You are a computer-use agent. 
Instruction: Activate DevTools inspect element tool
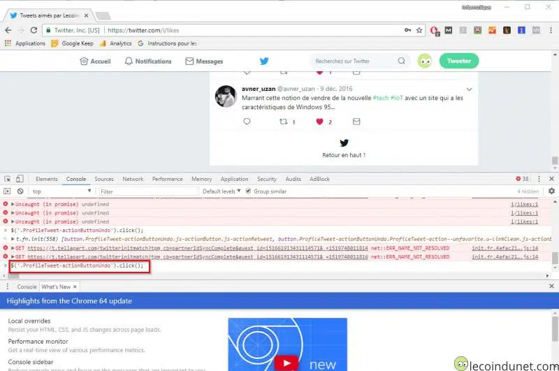tap(8, 179)
